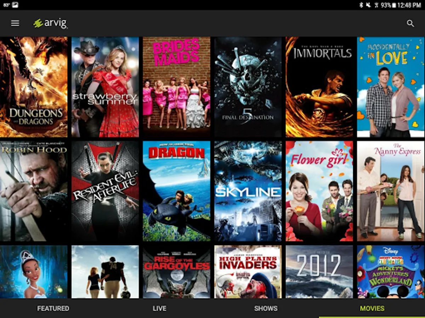Switch to the Featured tab
Image resolution: width=425 pixels, height=318 pixels.
click(x=53, y=308)
